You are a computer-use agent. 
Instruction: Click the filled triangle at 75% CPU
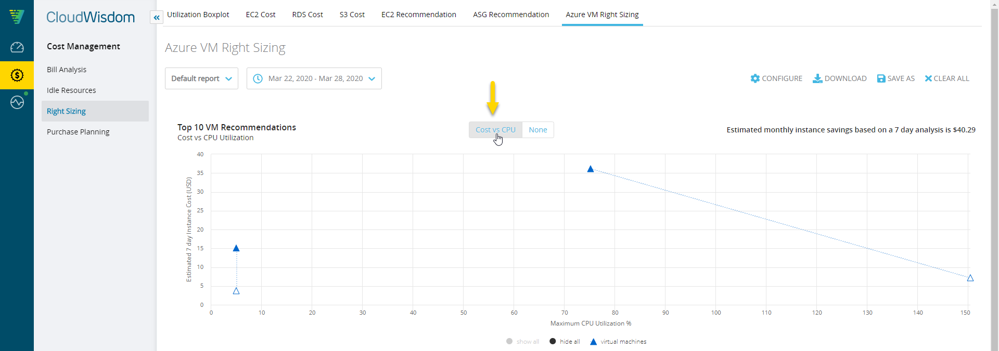tap(590, 169)
